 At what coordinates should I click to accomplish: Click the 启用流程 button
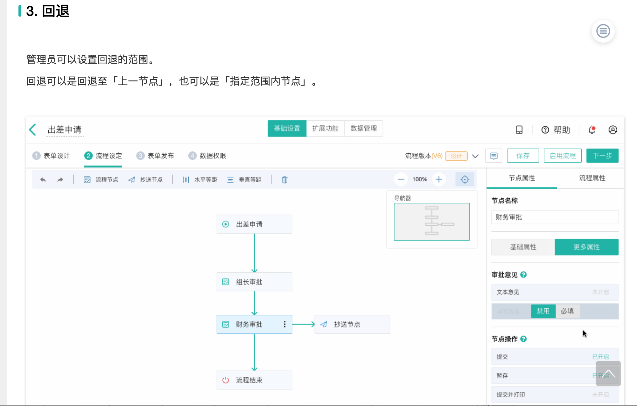[x=563, y=156]
